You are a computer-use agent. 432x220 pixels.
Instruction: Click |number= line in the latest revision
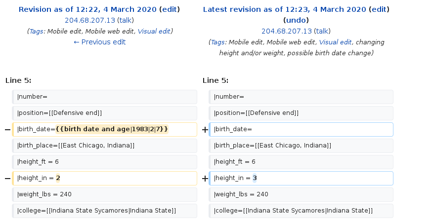click(x=301, y=97)
